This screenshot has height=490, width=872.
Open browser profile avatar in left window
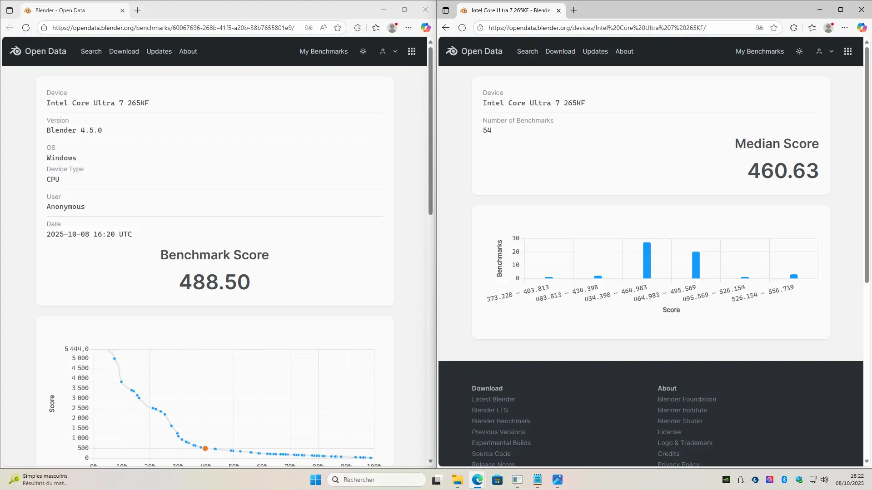[x=392, y=28]
